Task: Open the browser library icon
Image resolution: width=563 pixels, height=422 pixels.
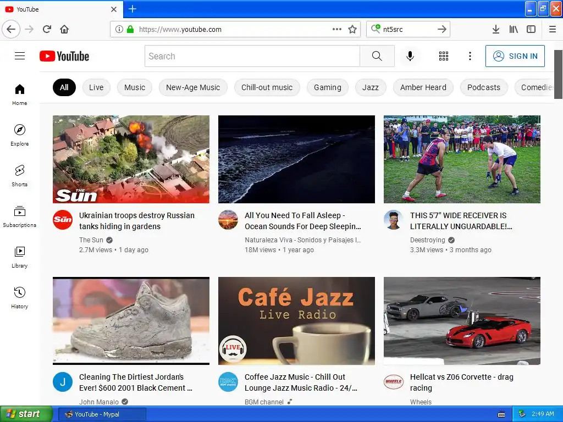Action: (x=514, y=29)
